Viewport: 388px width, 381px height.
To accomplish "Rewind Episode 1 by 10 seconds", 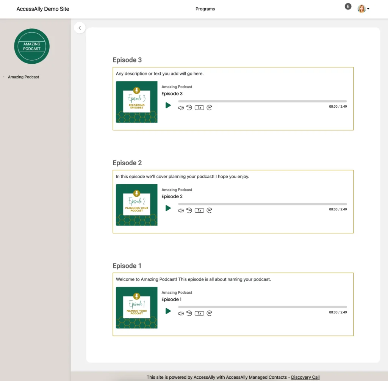I will pyautogui.click(x=189, y=313).
